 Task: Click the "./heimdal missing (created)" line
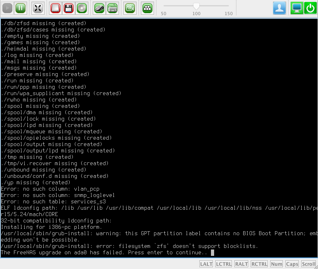(x=43, y=49)
